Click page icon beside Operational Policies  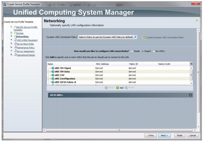click(x=15, y=54)
